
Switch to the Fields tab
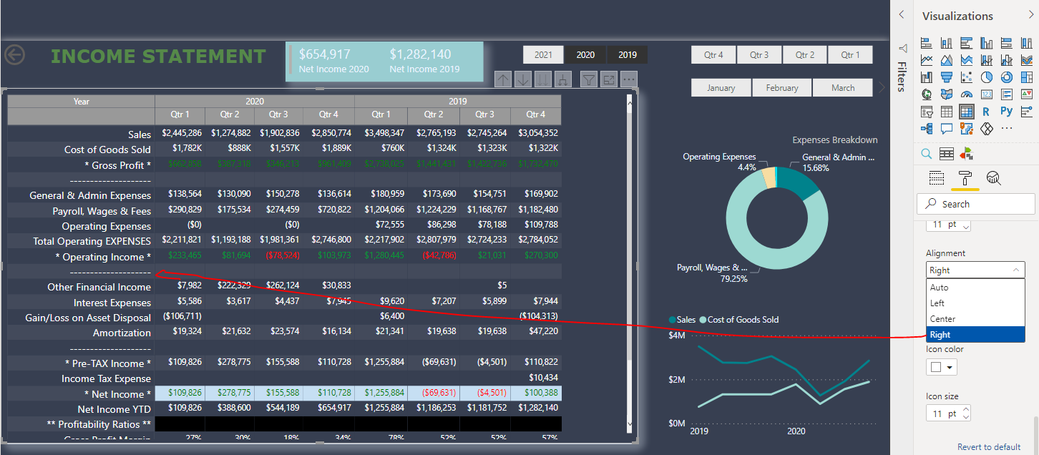coord(937,178)
